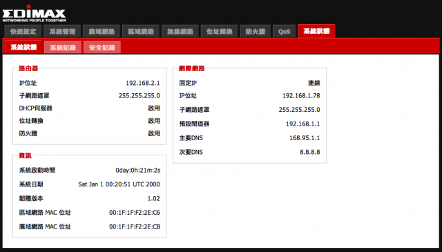The image size is (442, 252).
Task: Open the 系統記錄 sub-tab
Action: pos(63,48)
